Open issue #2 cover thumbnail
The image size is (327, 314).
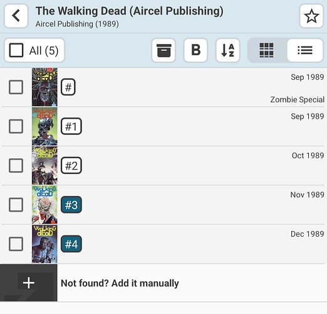(x=44, y=165)
